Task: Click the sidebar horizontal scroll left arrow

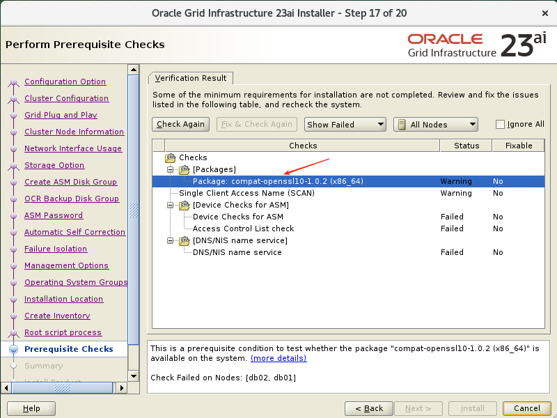Action: point(6,388)
